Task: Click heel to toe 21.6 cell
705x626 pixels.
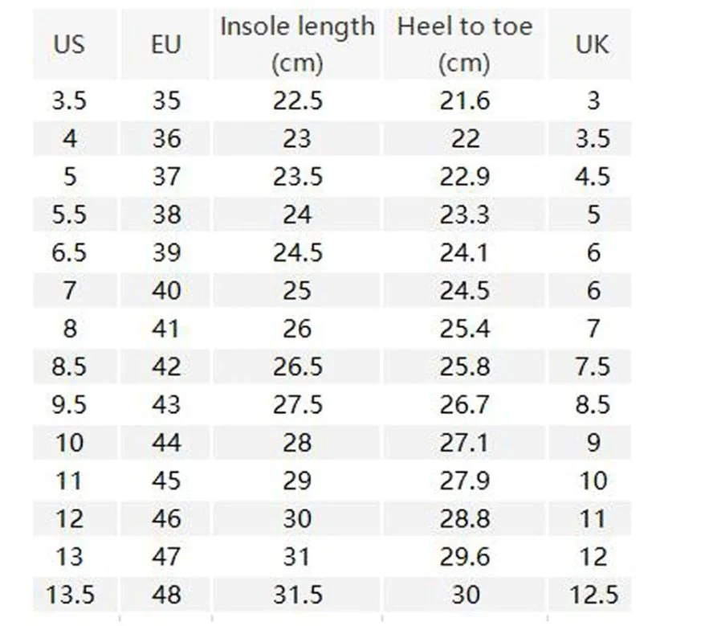Action: coord(464,100)
